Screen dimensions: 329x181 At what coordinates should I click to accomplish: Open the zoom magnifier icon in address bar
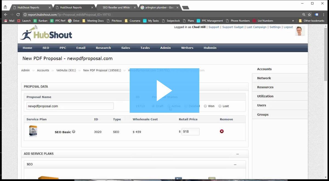(304, 15)
